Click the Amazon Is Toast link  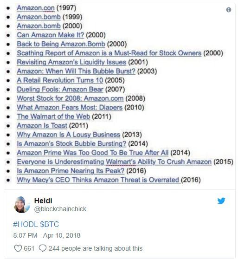pyautogui.click(x=42, y=126)
